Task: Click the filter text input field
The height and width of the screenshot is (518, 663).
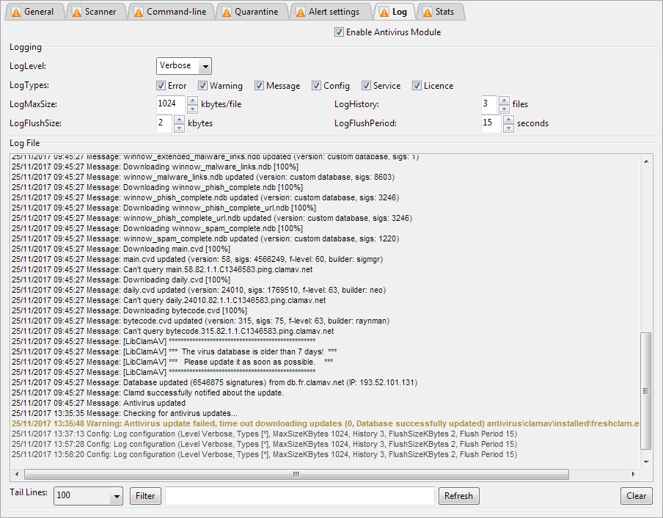Action: tap(300, 496)
